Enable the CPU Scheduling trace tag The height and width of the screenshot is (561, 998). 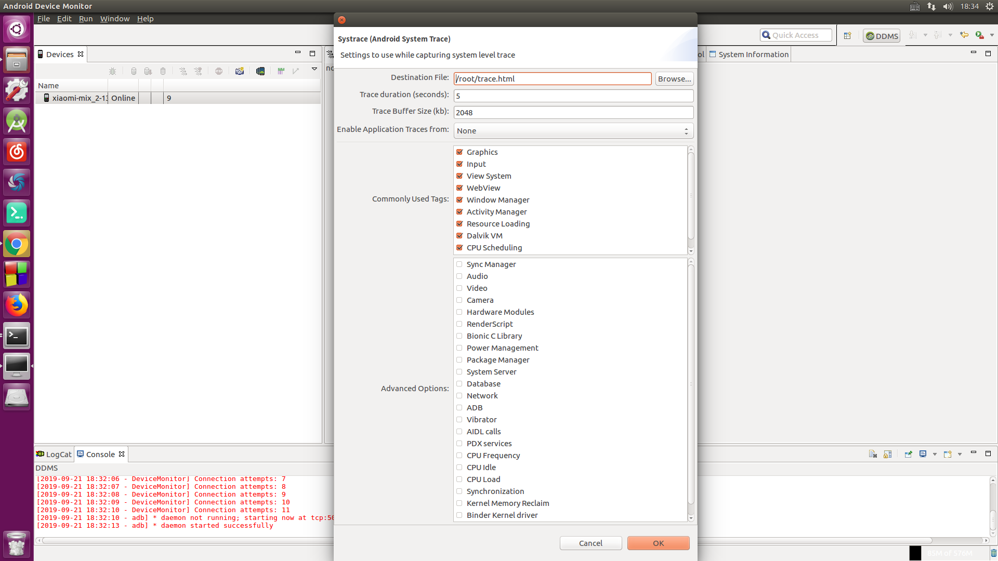(459, 247)
